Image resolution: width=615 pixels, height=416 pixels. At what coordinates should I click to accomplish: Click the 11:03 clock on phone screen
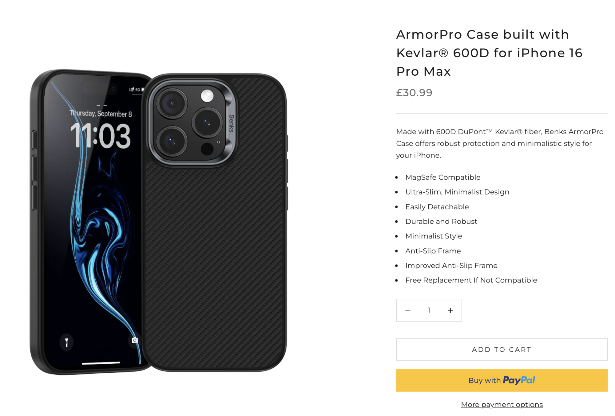coord(100,136)
